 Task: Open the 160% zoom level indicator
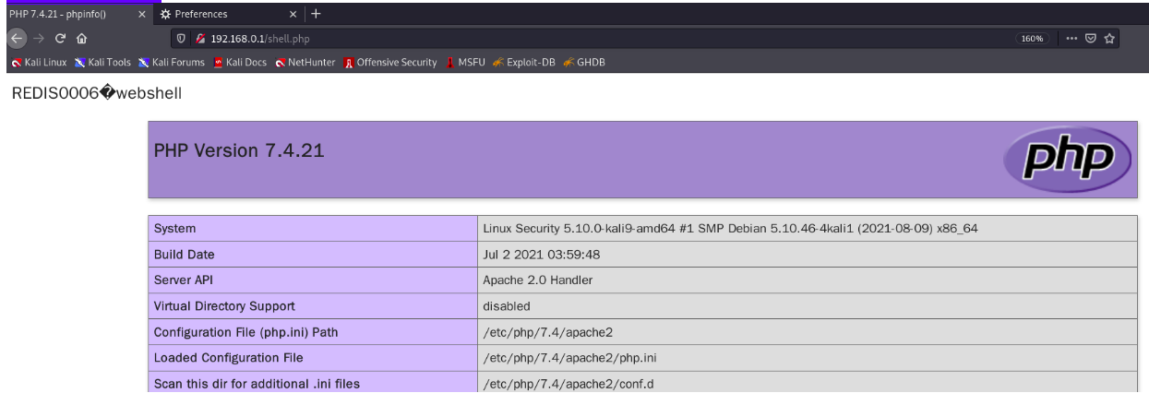1033,39
